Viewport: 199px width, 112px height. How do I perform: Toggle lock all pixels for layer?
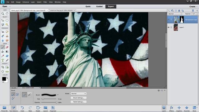click(x=179, y=11)
